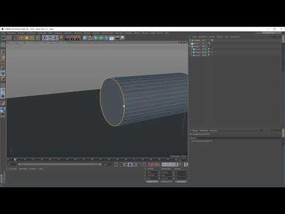Select the second object in Object Manager

[x=197, y=43]
